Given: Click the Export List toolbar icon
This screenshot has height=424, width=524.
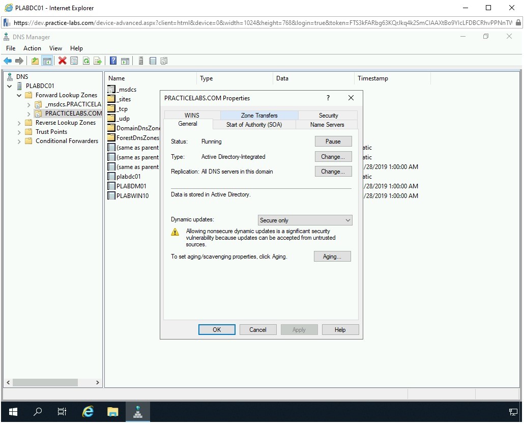Looking at the screenshot, I should coord(98,61).
